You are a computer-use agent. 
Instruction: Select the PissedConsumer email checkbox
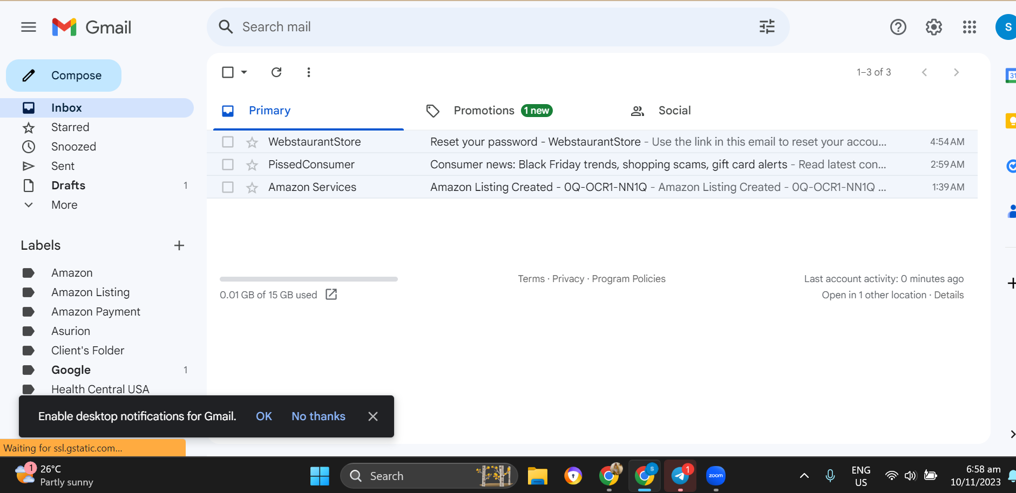tap(228, 165)
